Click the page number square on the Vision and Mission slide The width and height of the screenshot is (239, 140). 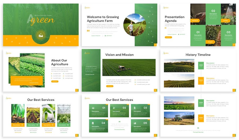(155, 90)
